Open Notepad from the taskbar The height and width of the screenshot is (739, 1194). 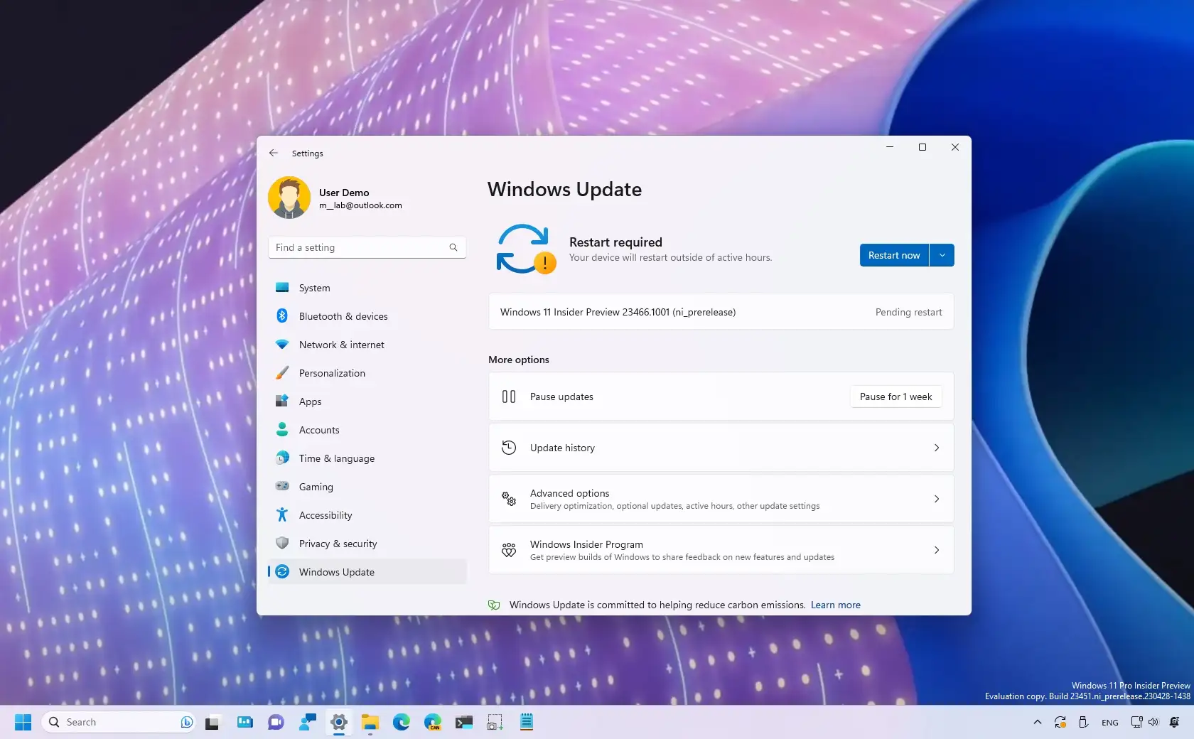click(x=527, y=722)
